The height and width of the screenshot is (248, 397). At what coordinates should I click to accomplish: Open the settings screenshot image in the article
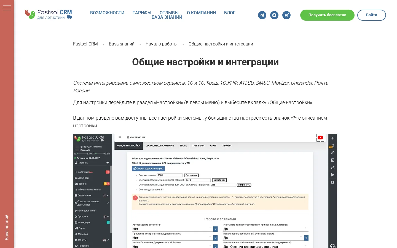point(205,191)
